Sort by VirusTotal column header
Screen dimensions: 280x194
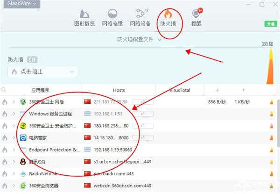(180, 90)
